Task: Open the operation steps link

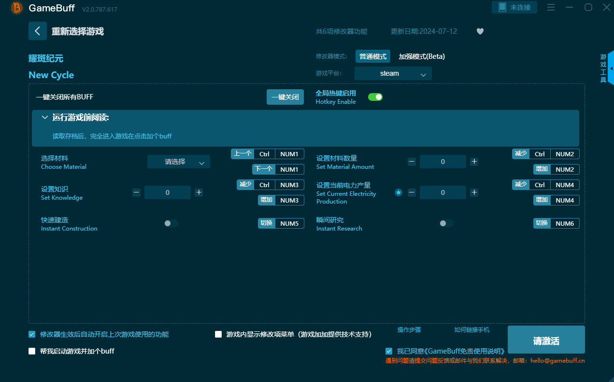Action: point(409,330)
